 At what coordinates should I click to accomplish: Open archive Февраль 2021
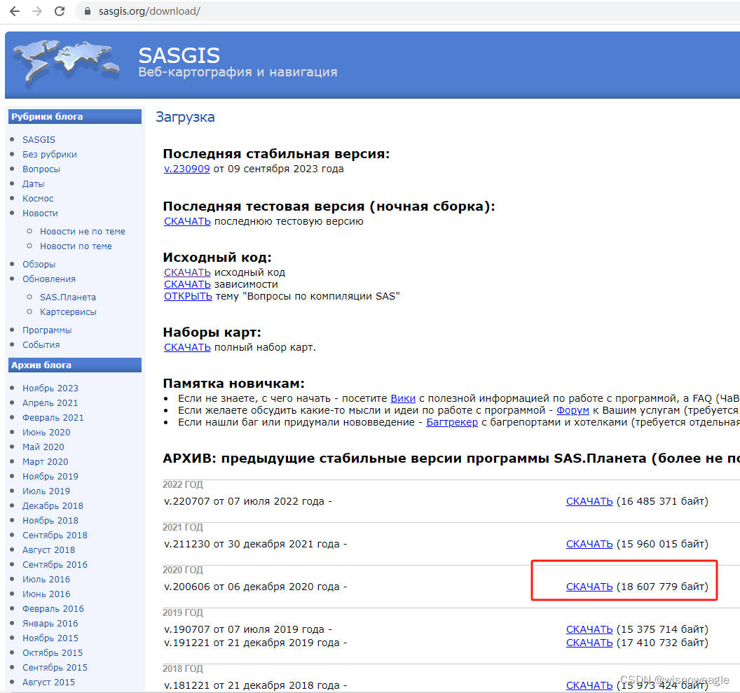(53, 418)
